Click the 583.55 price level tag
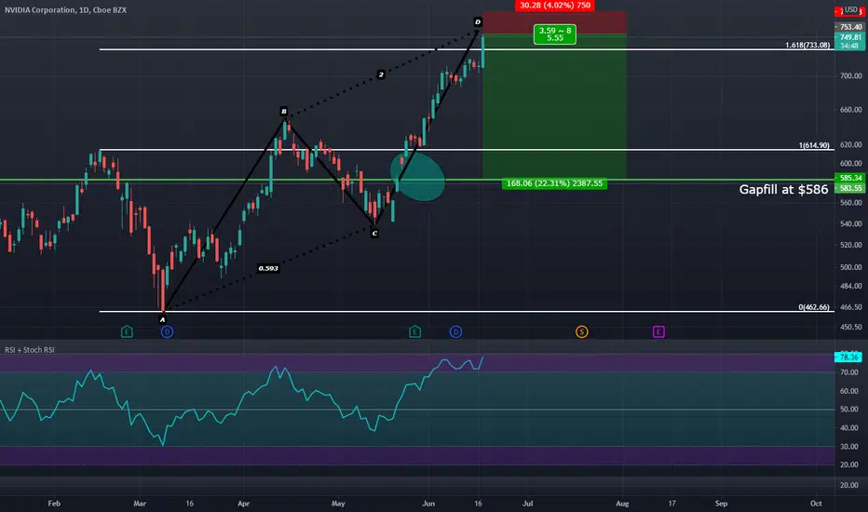868x512 pixels. tap(849, 188)
